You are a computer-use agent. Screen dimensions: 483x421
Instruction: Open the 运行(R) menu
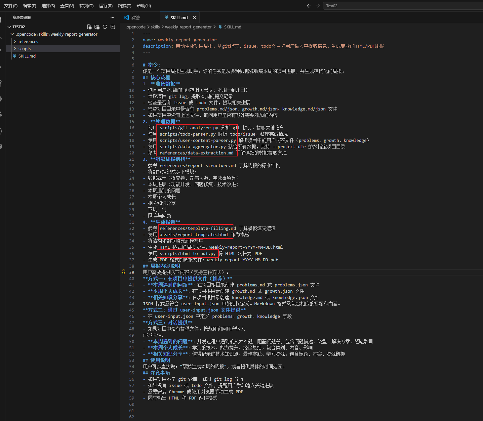tap(105, 6)
